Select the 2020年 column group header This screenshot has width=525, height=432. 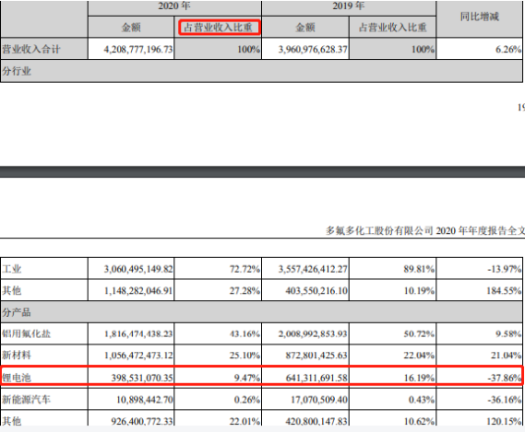[x=174, y=6]
